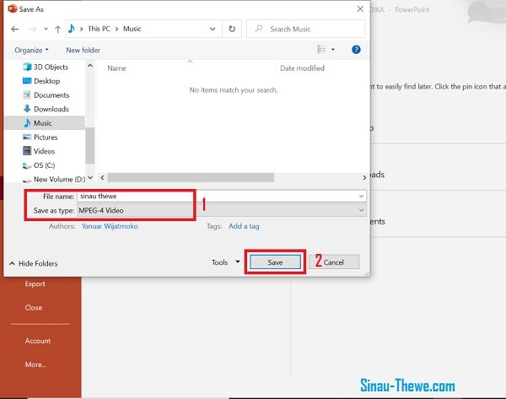Image resolution: width=506 pixels, height=399 pixels.
Task: Sort by the Name column header
Action: [116, 68]
